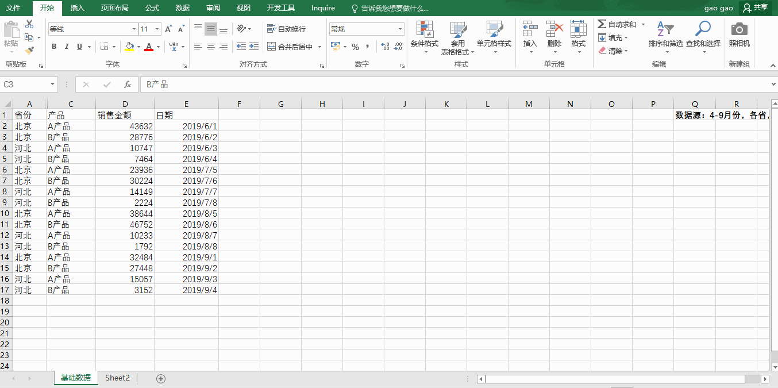Click the accounting currency format icon
This screenshot has width=778, height=388.
click(x=336, y=47)
